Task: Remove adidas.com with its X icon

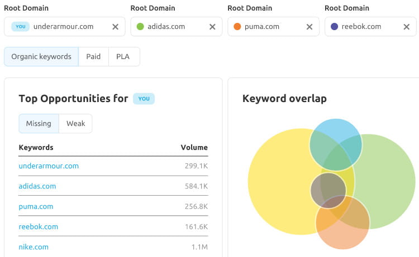Action: point(212,27)
